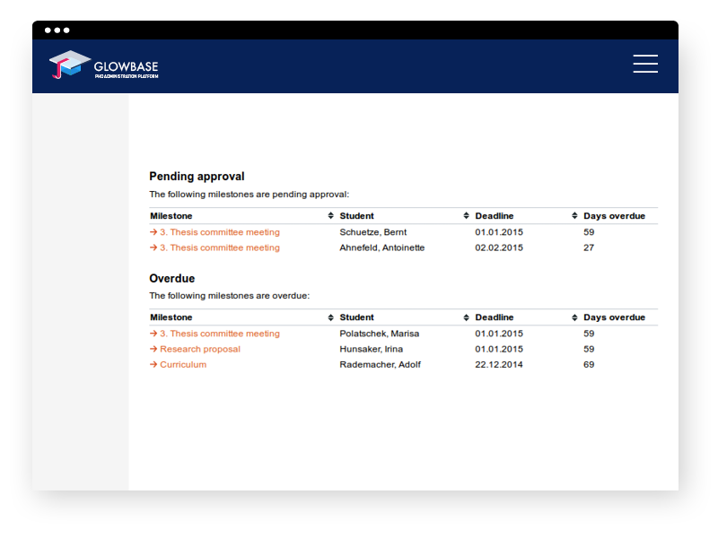The image size is (718, 538).
Task: Open the Research proposal milestone link
Action: [195, 349]
